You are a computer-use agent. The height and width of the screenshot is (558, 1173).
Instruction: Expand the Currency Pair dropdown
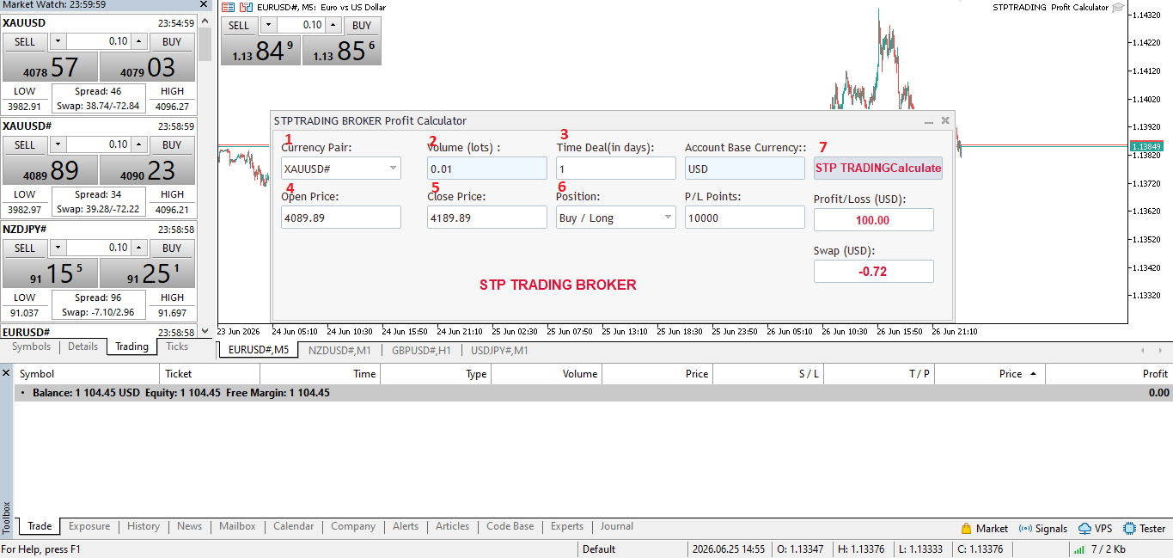pos(394,169)
